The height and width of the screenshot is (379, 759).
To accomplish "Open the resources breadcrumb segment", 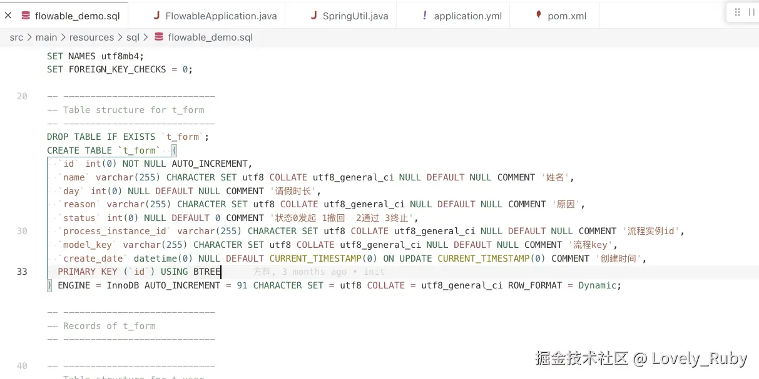I will 91,37.
